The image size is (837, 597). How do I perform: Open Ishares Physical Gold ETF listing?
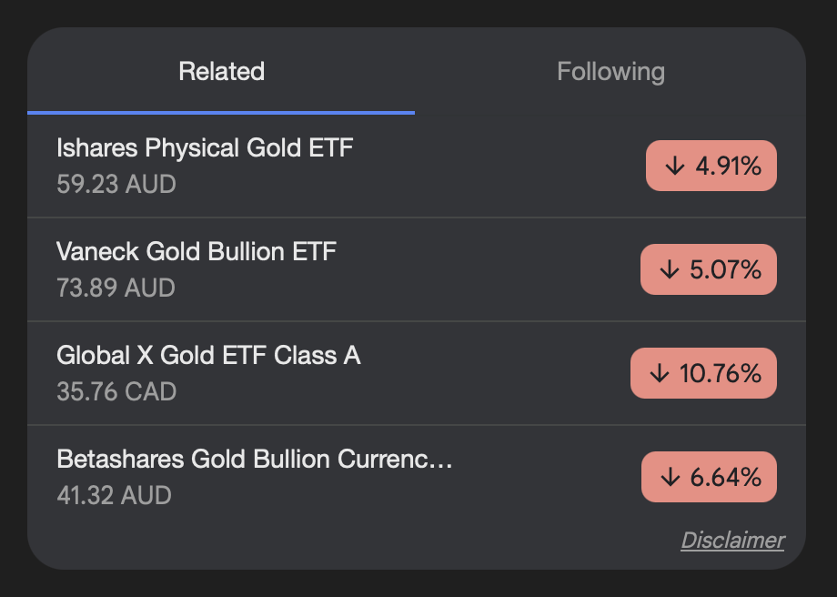point(205,147)
